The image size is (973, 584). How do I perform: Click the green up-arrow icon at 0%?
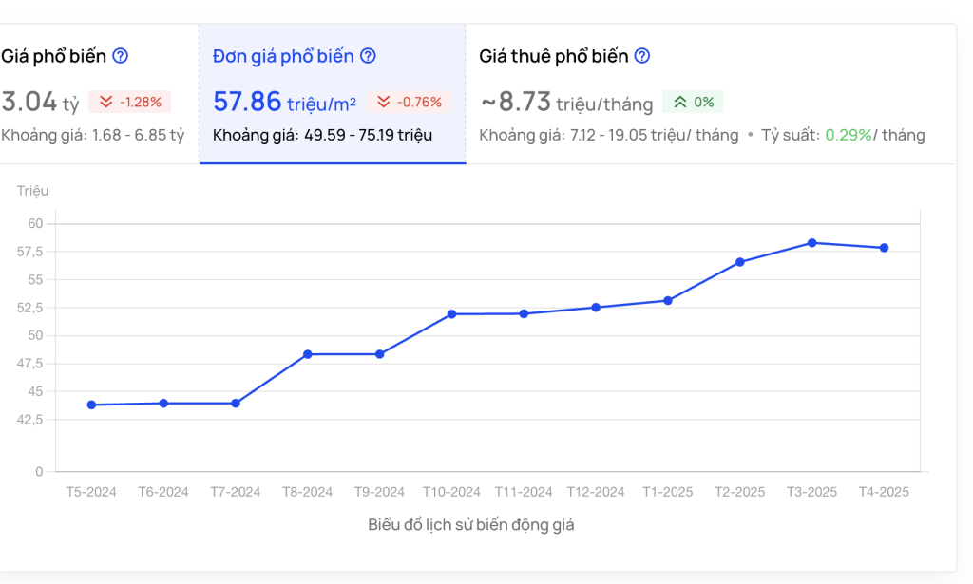[x=680, y=102]
